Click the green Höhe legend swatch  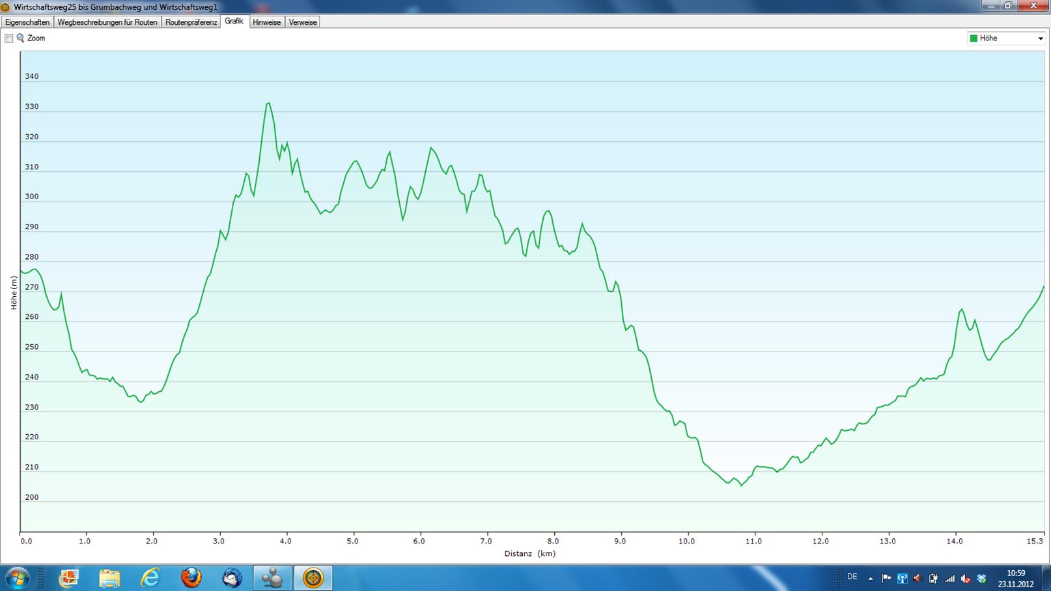pos(974,38)
